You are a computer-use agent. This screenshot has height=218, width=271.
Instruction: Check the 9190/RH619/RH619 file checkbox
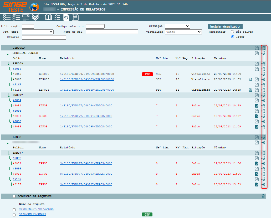click(14, 215)
